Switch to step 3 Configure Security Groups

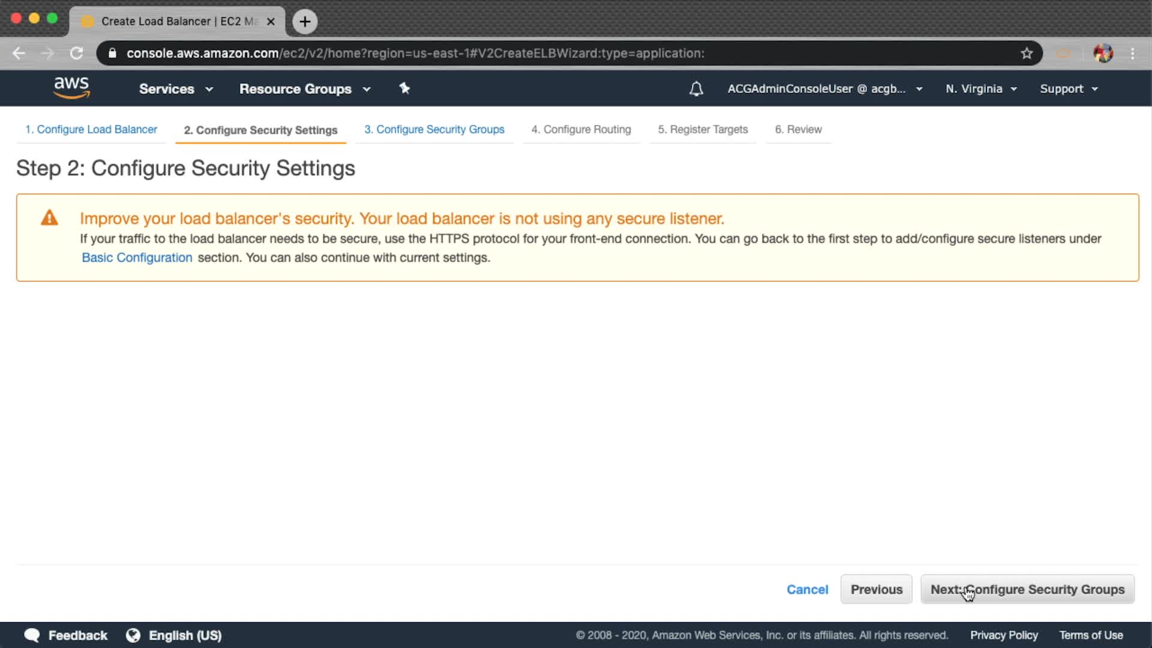click(x=434, y=130)
